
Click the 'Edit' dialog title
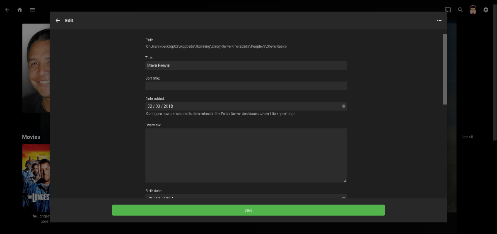(x=69, y=20)
